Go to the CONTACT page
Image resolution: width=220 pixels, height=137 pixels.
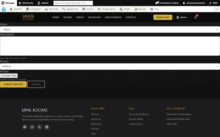pyautogui.click(x=131, y=17)
